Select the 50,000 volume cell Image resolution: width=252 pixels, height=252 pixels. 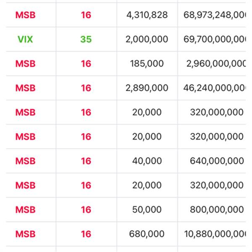[x=147, y=210]
